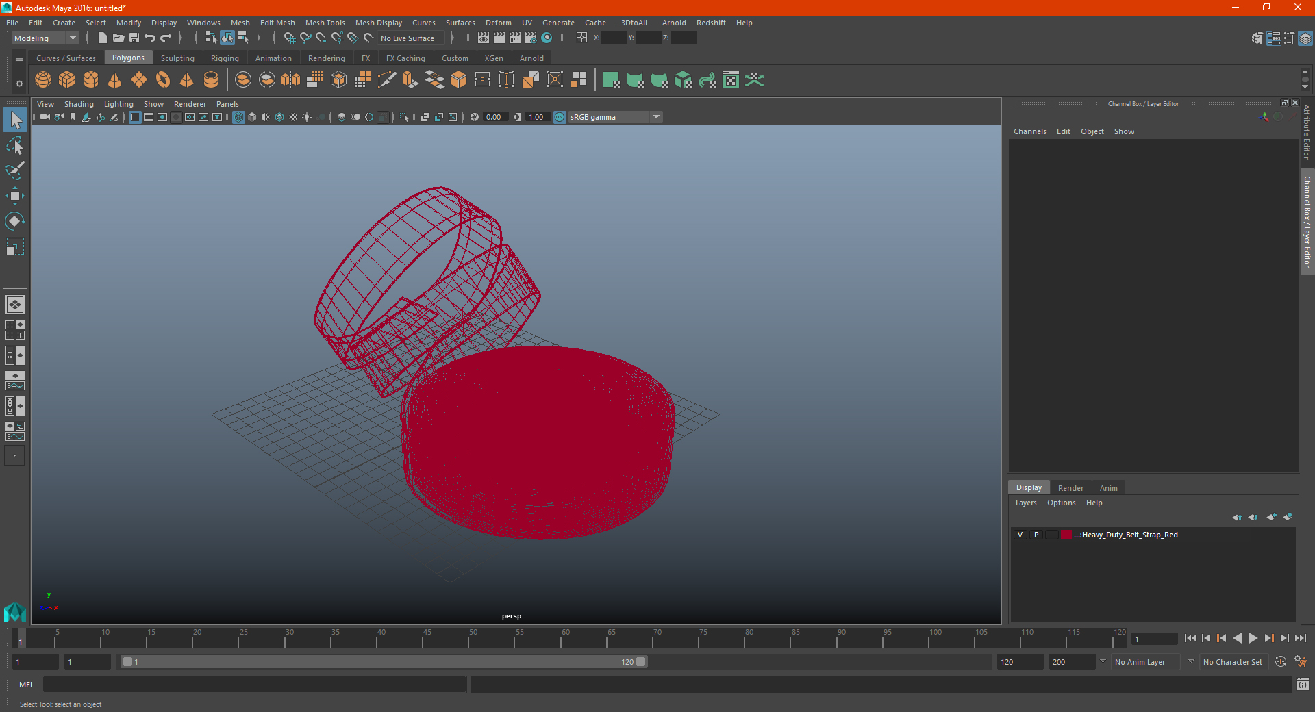Toggle the layer display type box
The image size is (1315, 712).
[1052, 535]
